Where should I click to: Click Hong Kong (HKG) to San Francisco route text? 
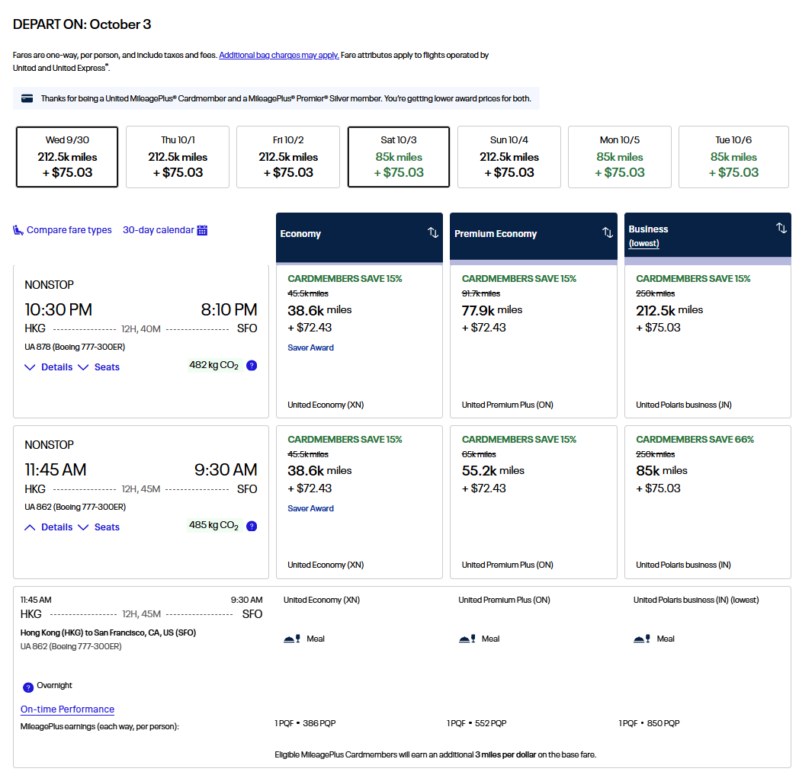108,632
